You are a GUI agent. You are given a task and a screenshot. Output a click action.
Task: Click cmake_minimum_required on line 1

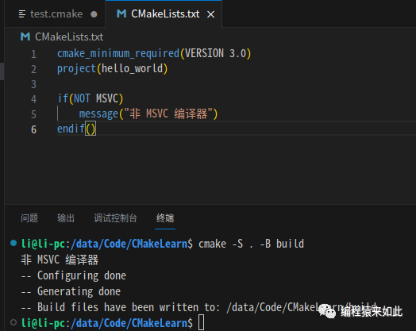pos(118,53)
